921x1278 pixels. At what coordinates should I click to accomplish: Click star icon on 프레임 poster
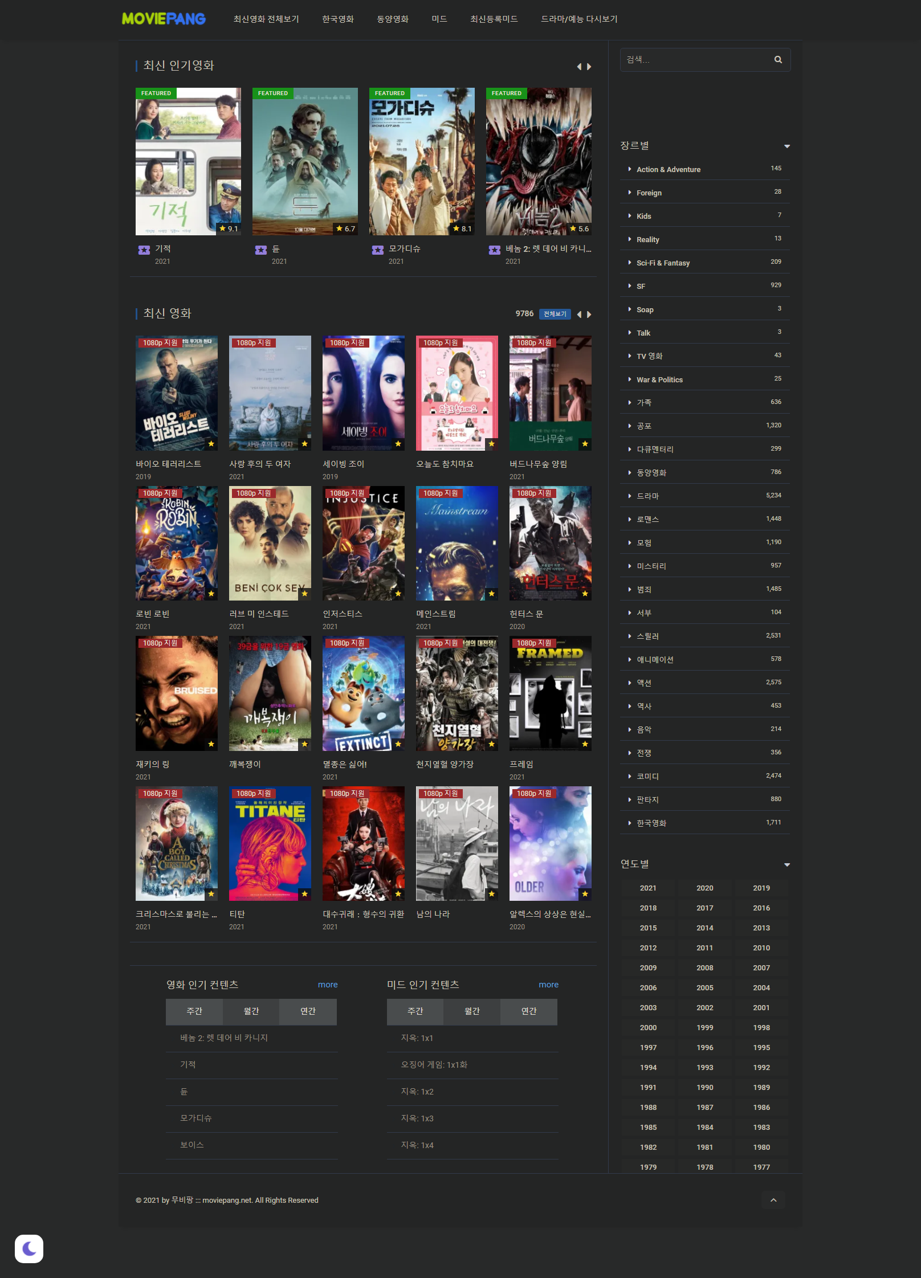585,744
